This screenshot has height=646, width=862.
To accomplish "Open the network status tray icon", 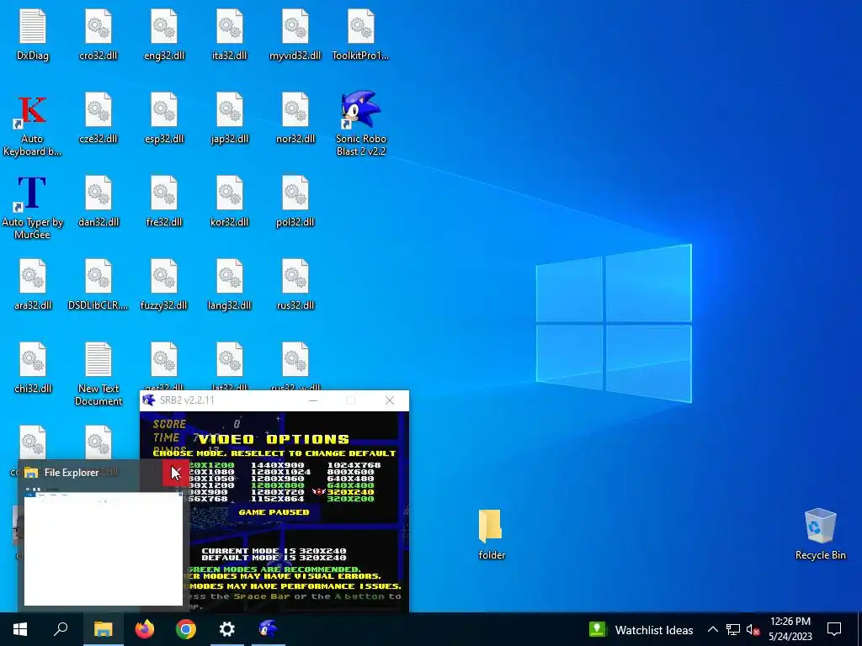I will [733, 629].
